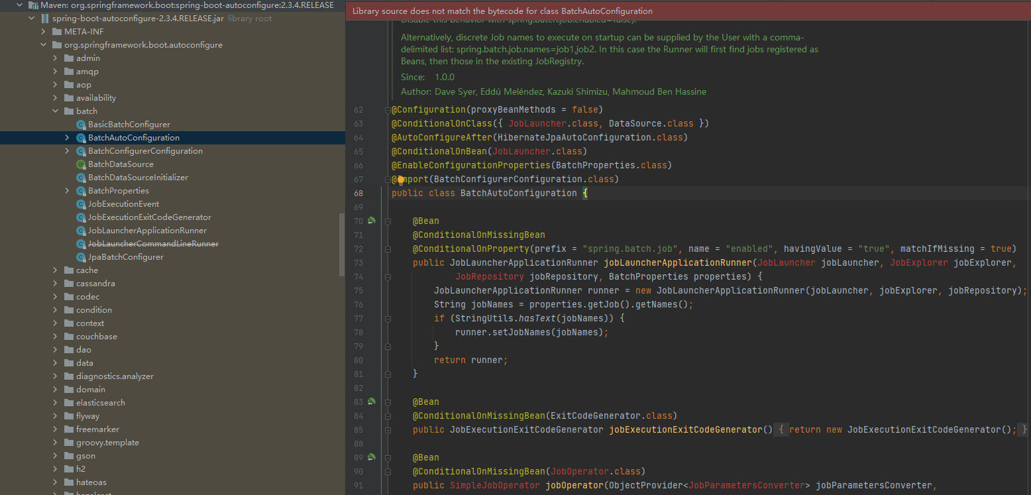1031x495 pixels.
Task: Collapse the spring-boot-autoconfigure jar node
Action: (31, 19)
